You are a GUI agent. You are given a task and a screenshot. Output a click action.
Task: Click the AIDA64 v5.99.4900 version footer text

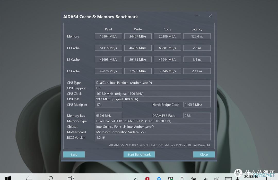pos(160,145)
